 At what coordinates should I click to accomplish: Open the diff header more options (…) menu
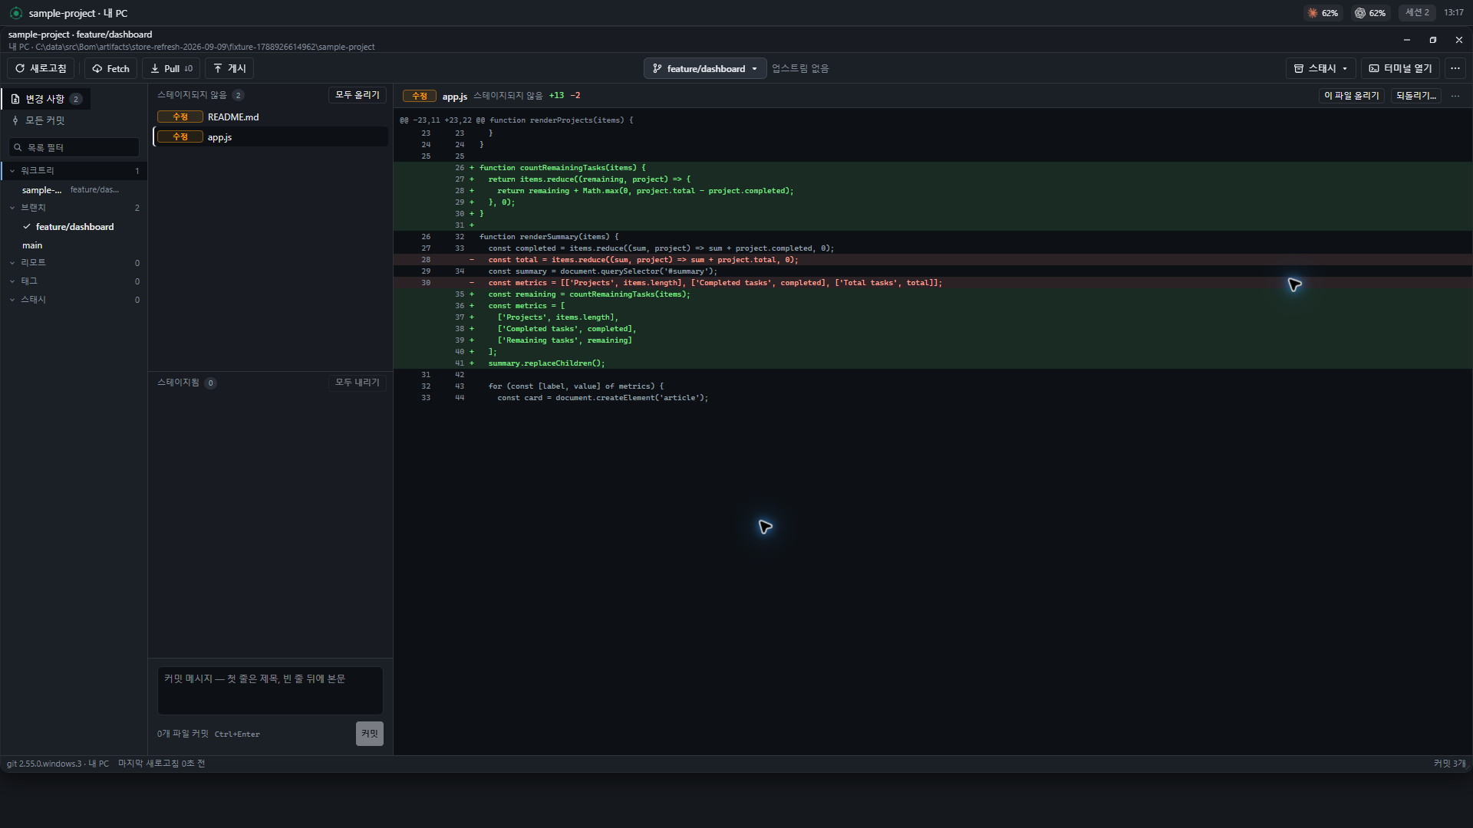coord(1455,96)
